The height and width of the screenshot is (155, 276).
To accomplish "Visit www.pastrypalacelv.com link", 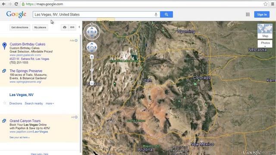I will [x=25, y=55].
